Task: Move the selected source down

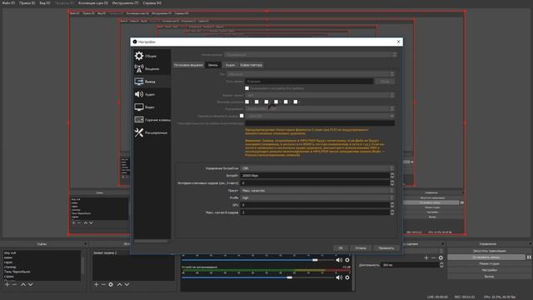Action: [x=127, y=284]
